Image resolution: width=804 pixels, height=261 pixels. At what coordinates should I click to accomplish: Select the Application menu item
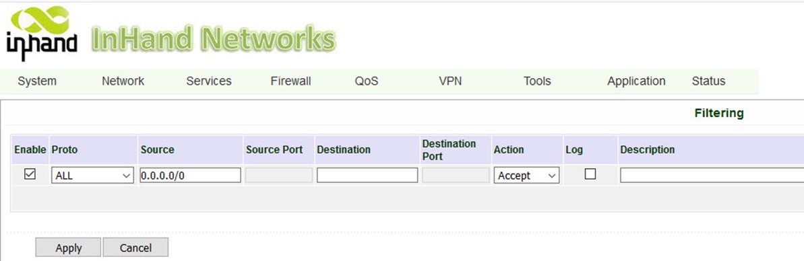coord(636,81)
